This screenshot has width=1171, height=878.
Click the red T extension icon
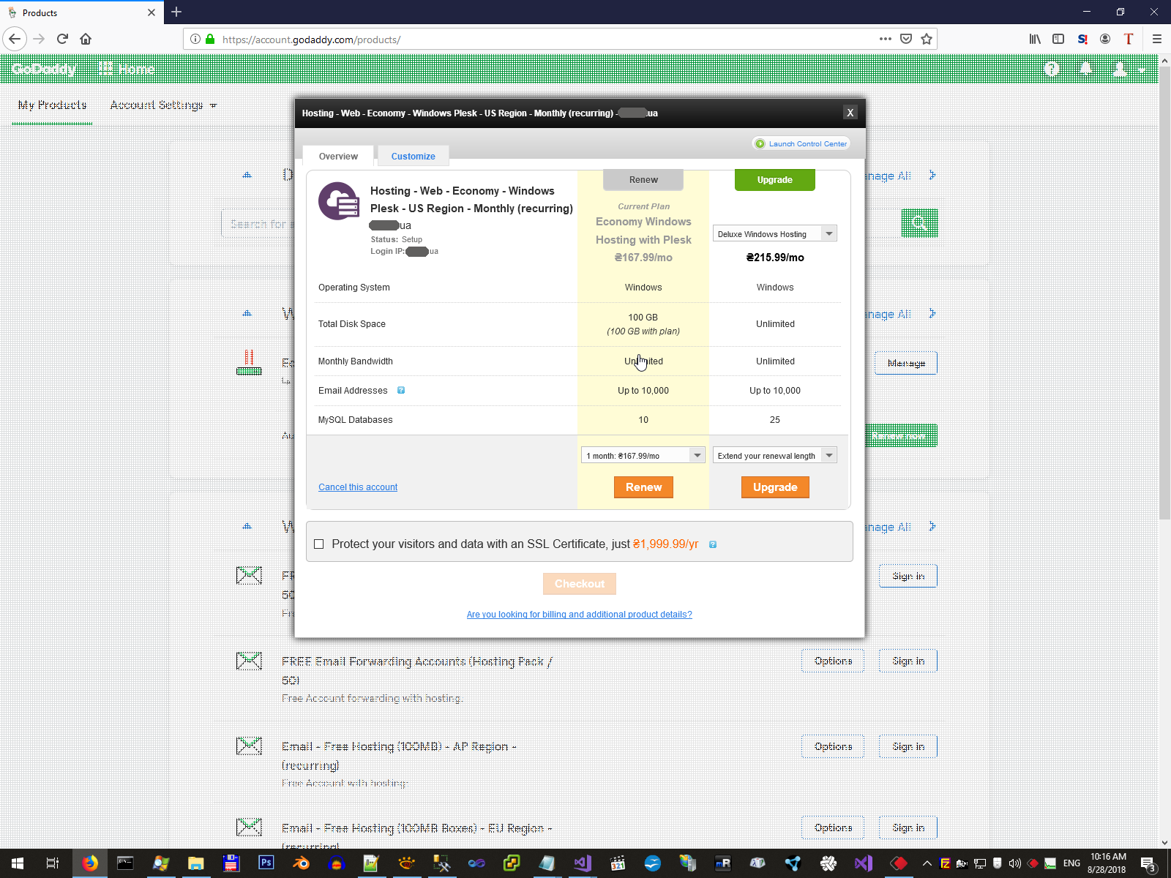(x=1129, y=39)
